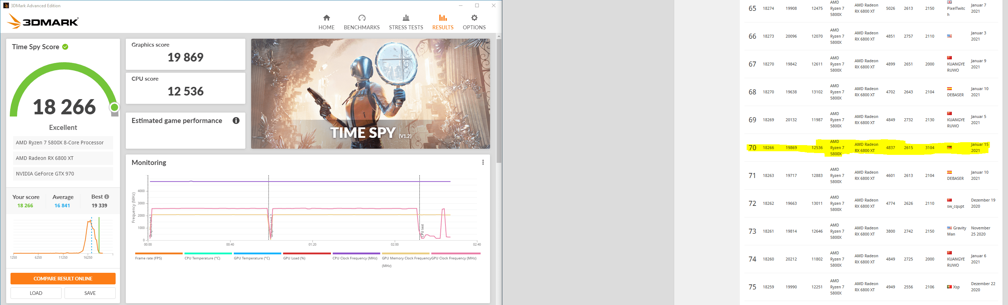Click the Spain flag icon in rank 71 row

[x=949, y=172]
